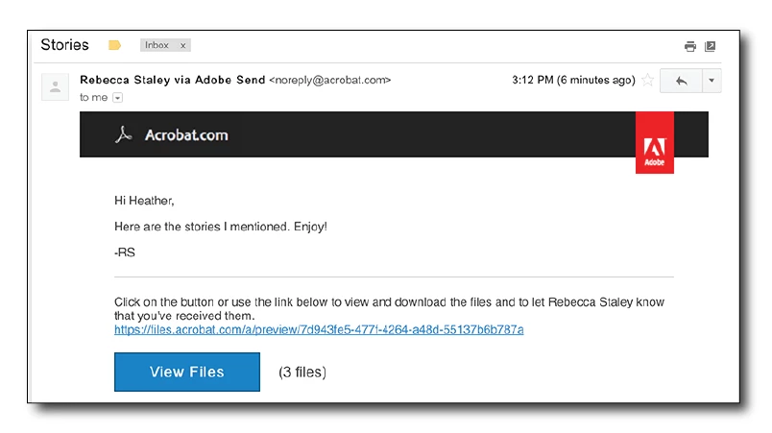Open the More dropdown beside reply
Viewport: 772px width, 433px height.
click(x=712, y=81)
